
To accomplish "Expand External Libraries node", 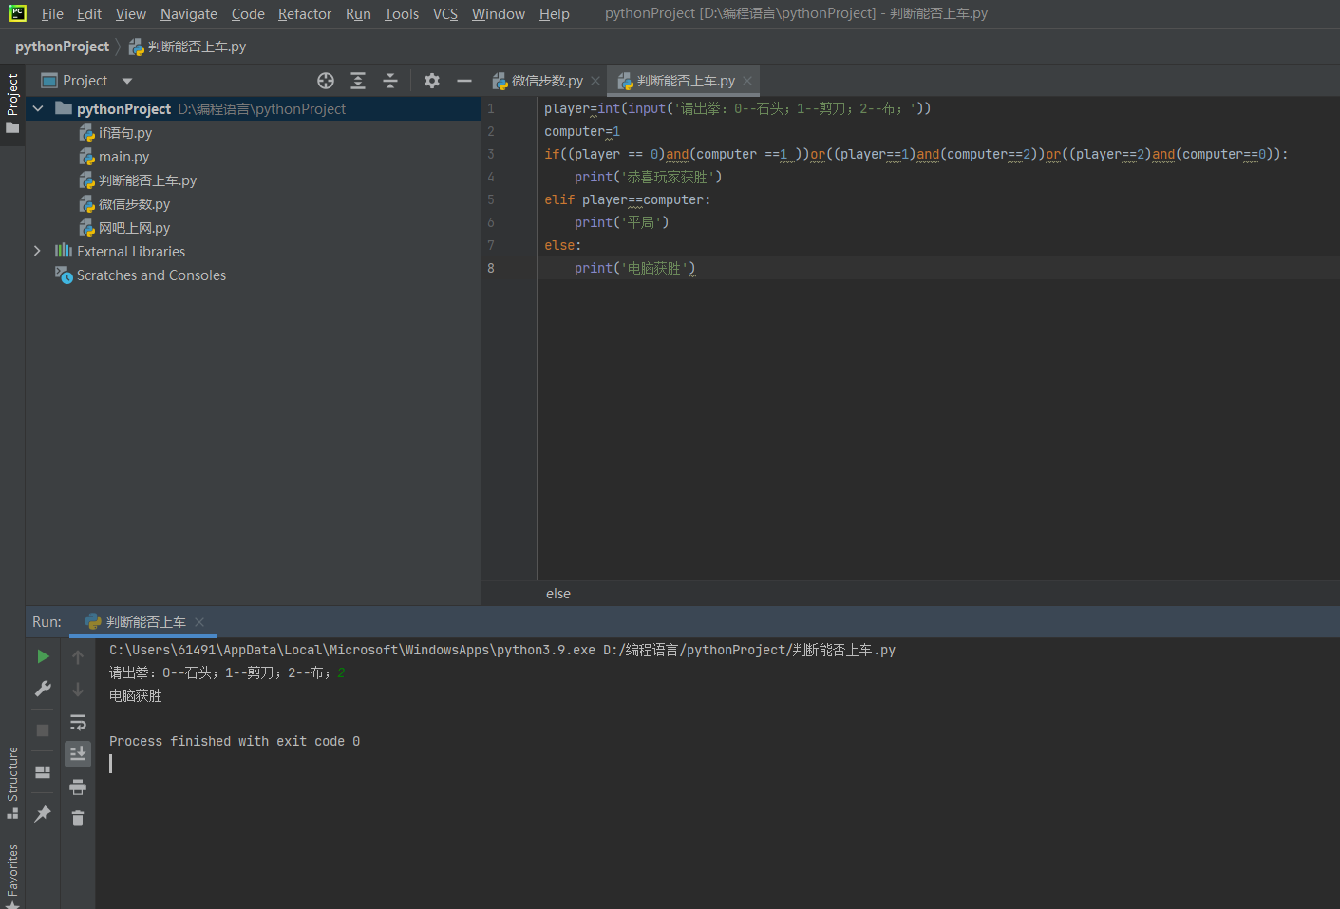I will (37, 251).
